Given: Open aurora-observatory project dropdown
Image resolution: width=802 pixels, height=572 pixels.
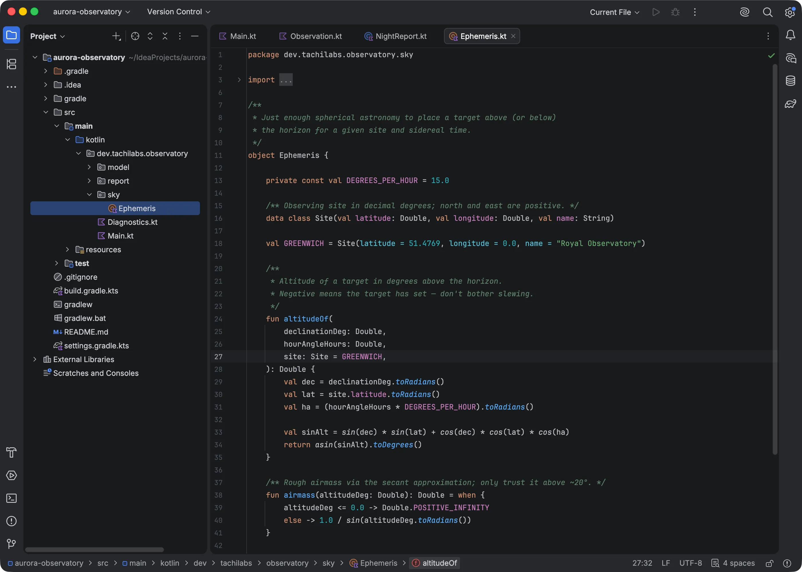Looking at the screenshot, I should tap(92, 12).
